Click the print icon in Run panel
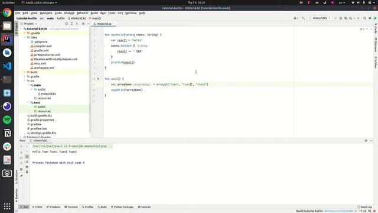 pos(27,167)
